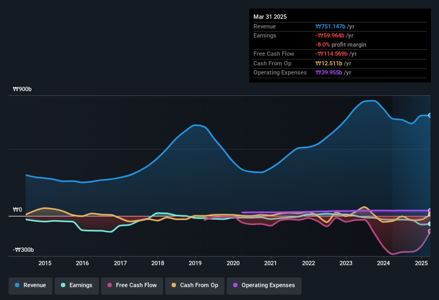
Task: Toggle the Revenue series legend button
Action: click(30, 286)
